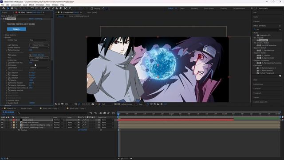This screenshot has width=284, height=160.
Task: Click the red label swatch of Black Solid 7
Action: (14, 120)
